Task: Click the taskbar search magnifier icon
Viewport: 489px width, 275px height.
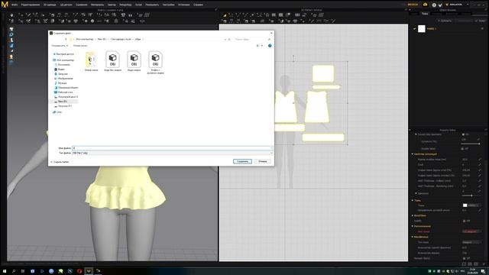Action: tap(14, 271)
